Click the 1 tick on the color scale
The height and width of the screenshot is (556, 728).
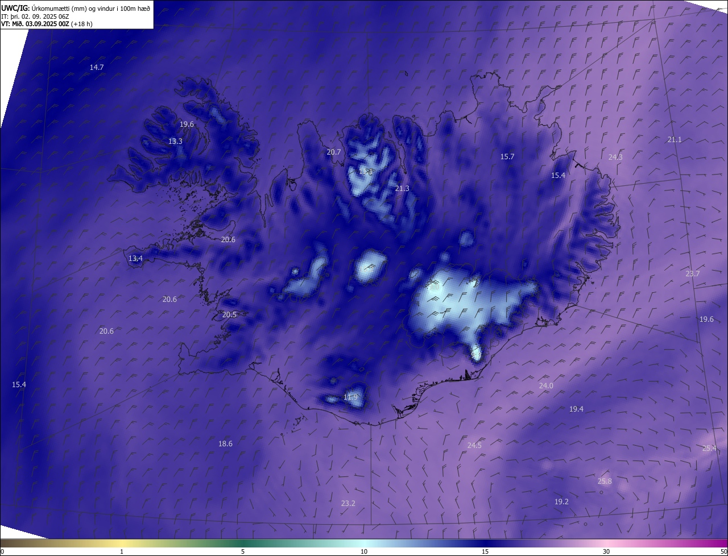coord(122,551)
